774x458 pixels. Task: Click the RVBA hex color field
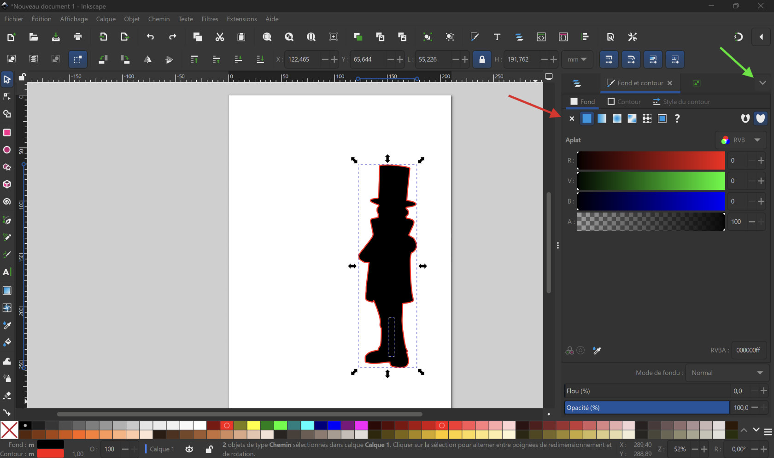(748, 350)
